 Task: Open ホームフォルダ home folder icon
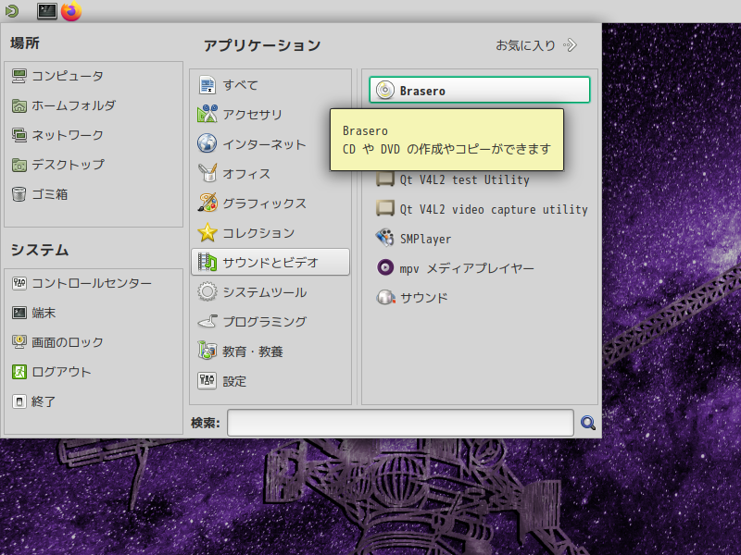coord(19,105)
